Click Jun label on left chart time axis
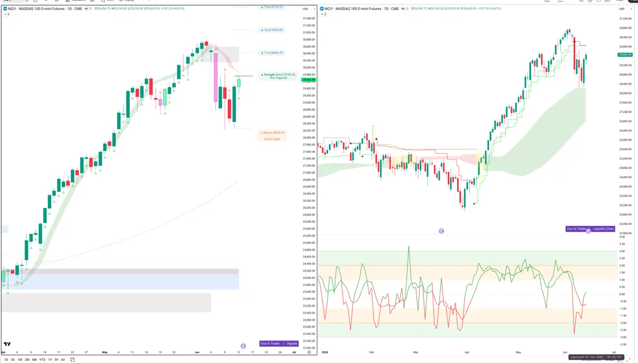638x363 pixels. [x=197, y=352]
